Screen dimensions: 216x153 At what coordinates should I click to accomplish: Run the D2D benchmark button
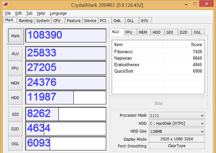pos(15,129)
